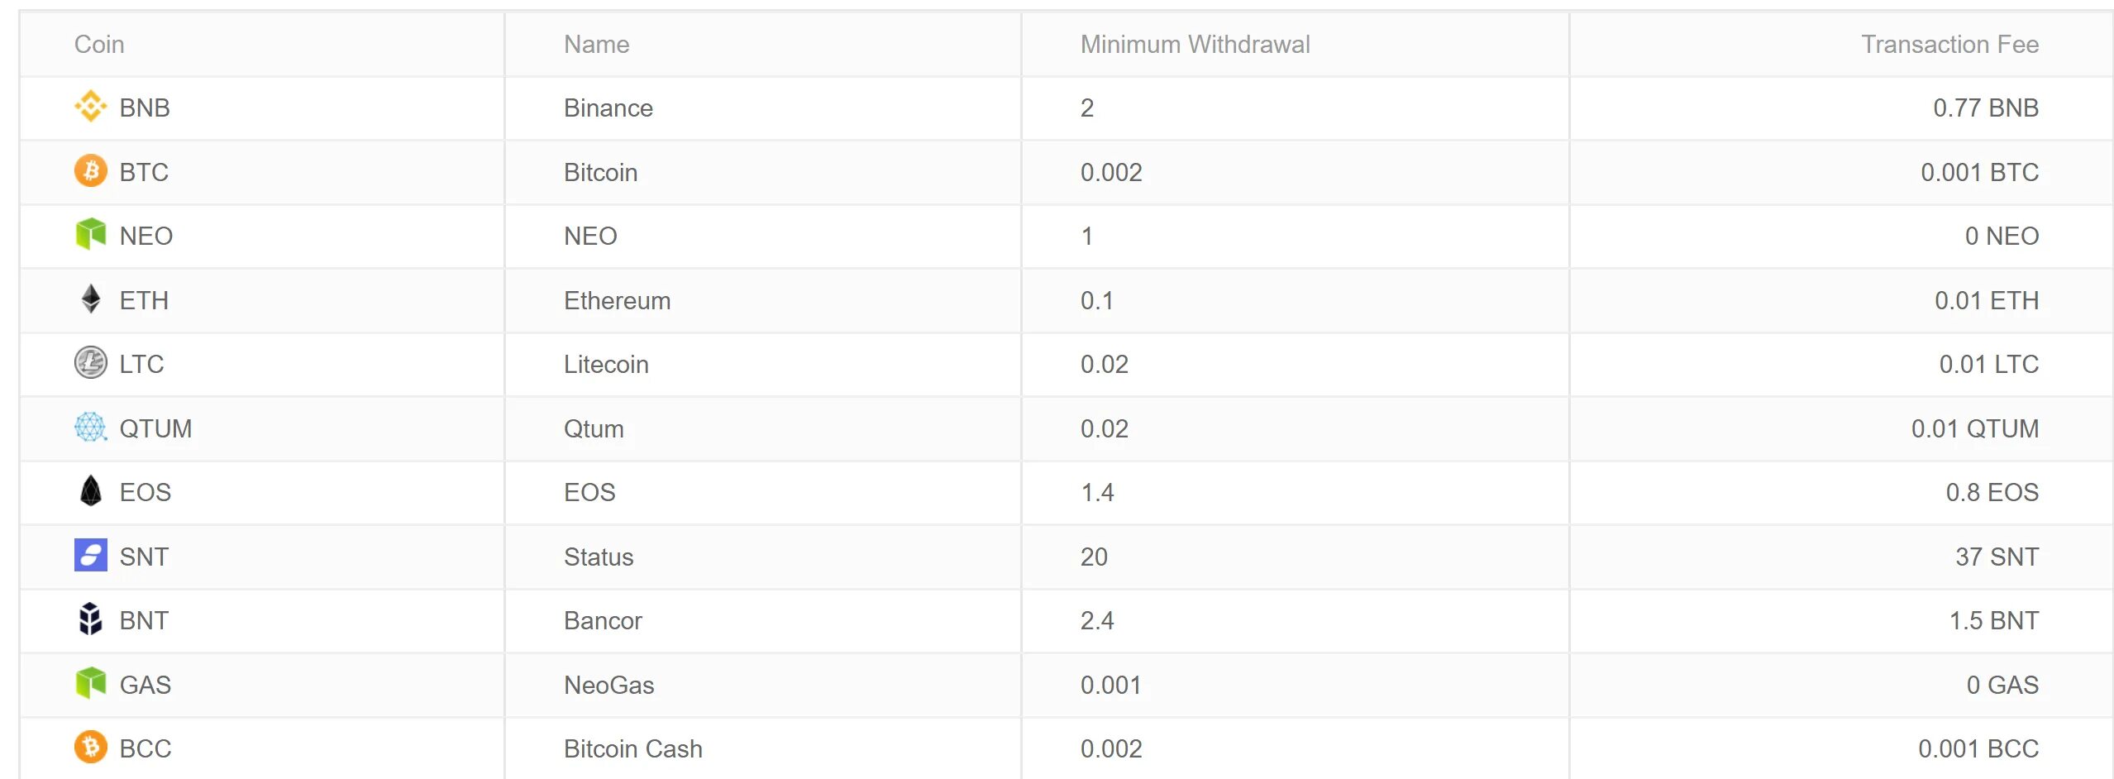Click the green GAS cube icon
The image size is (2114, 779).
90,684
